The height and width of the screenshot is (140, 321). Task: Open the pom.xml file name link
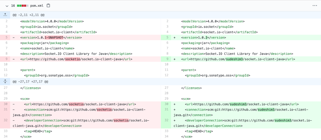pos(37,6)
